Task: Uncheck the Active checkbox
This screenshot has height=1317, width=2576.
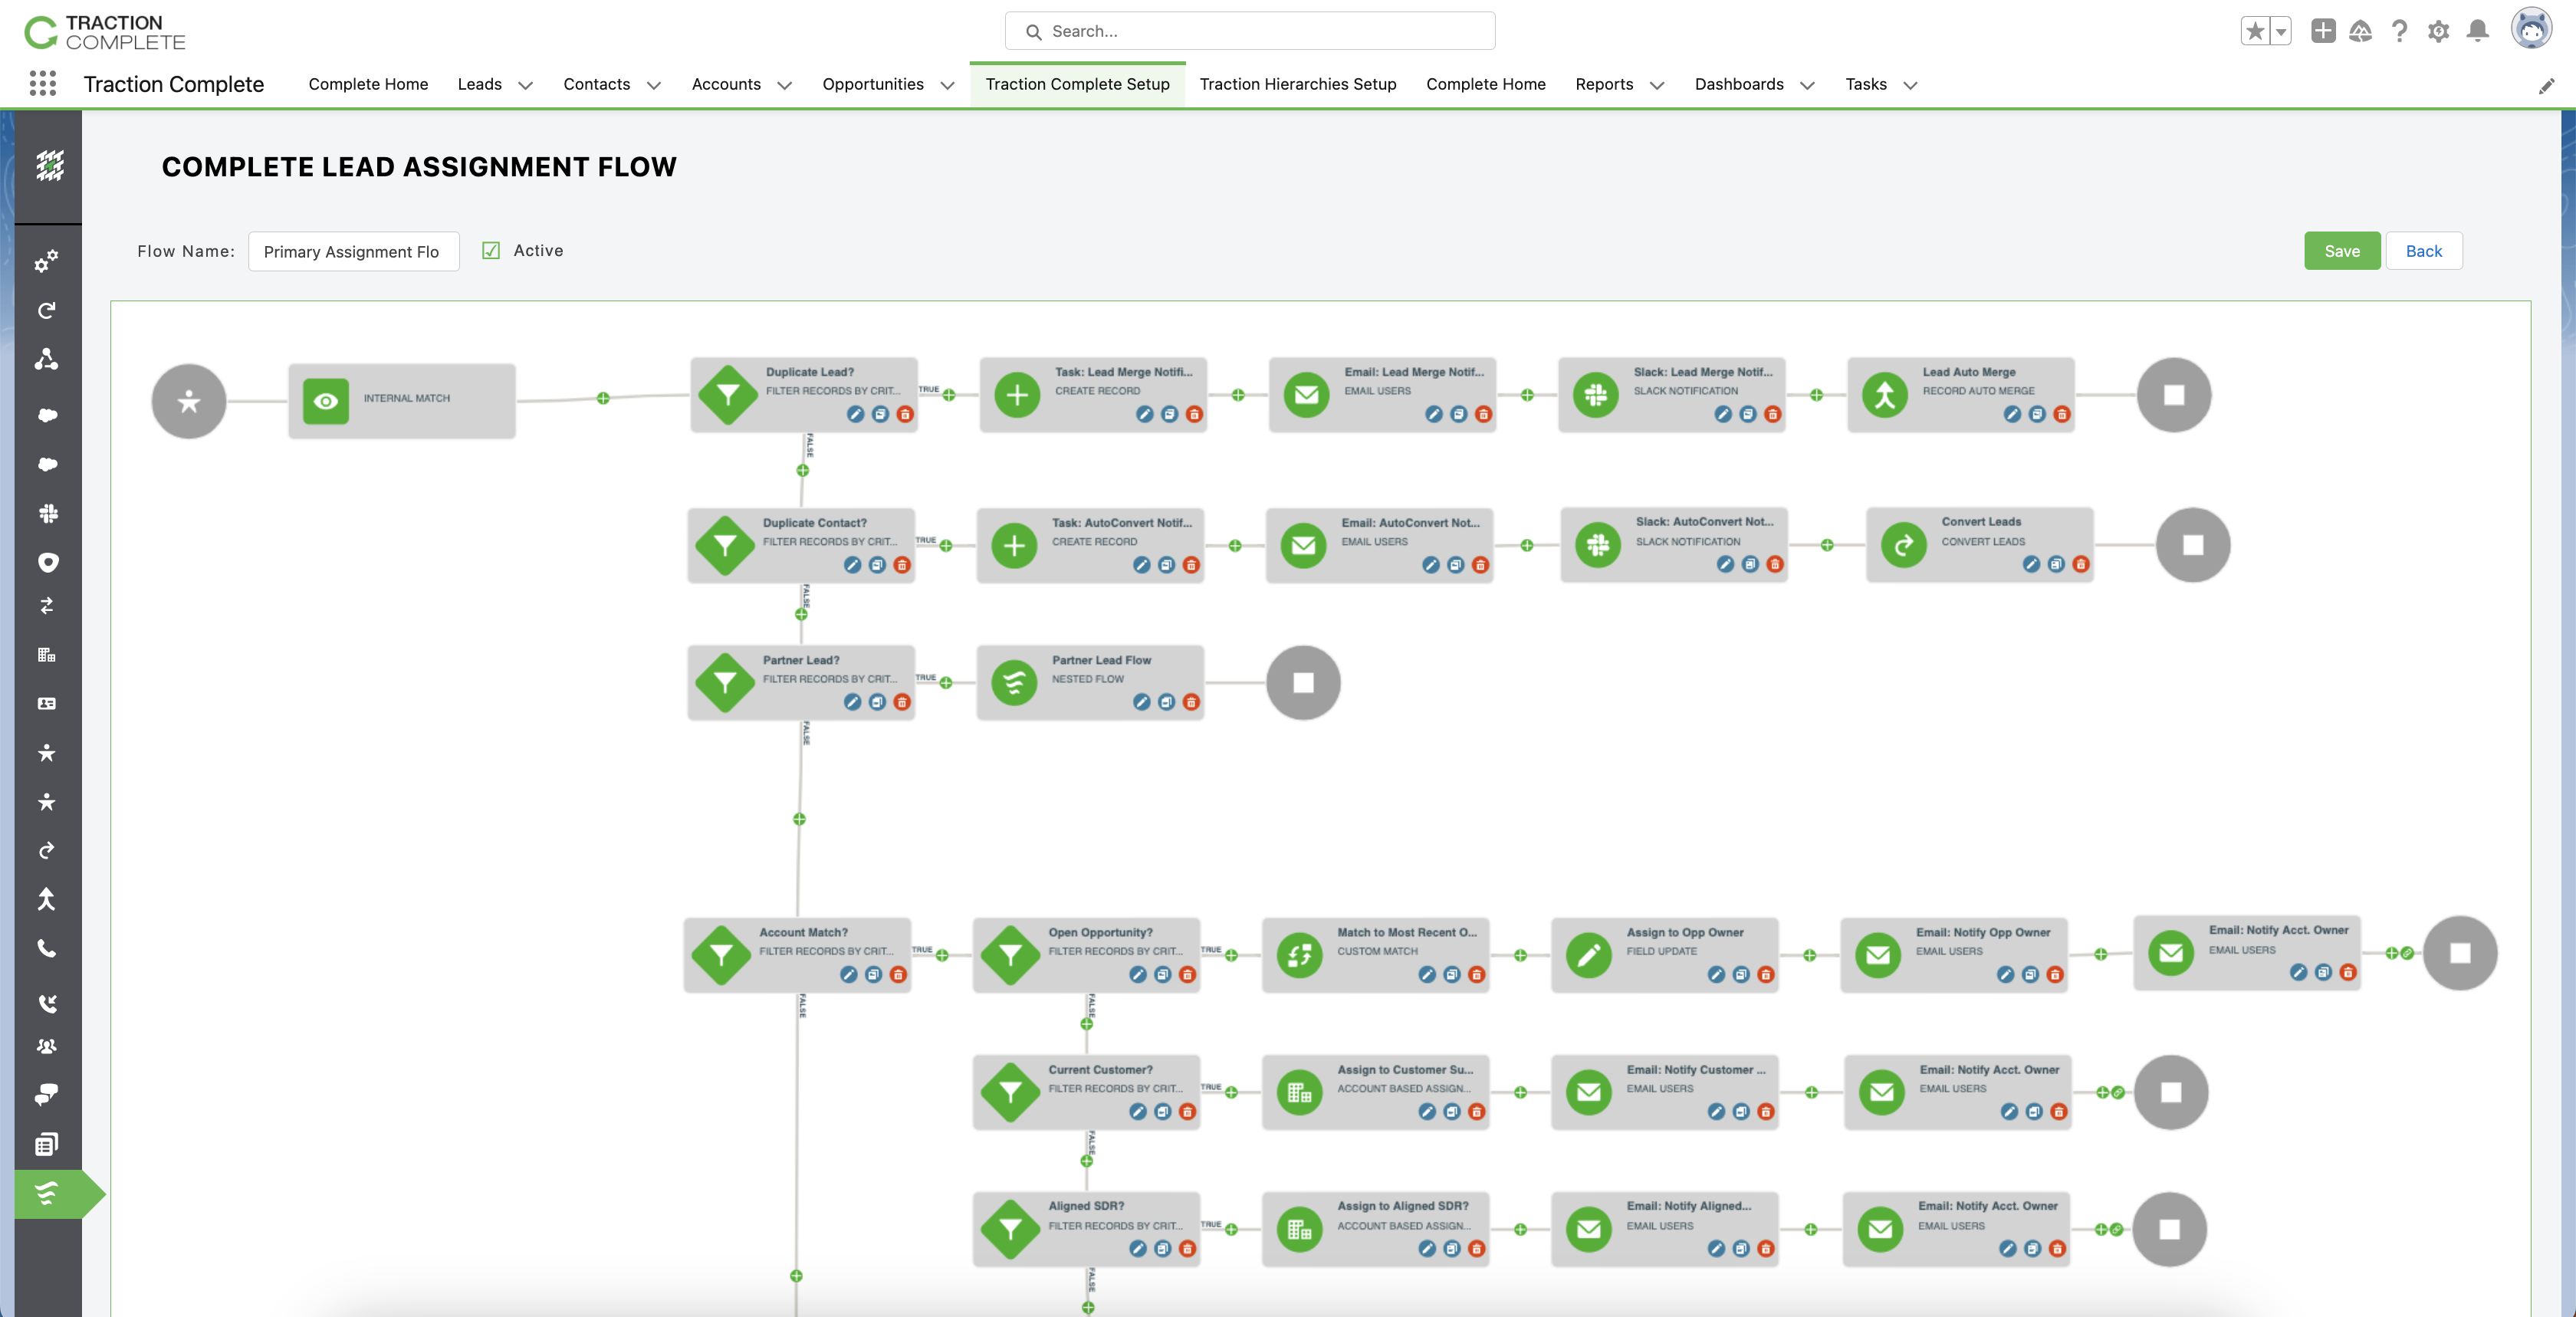Action: pos(490,251)
